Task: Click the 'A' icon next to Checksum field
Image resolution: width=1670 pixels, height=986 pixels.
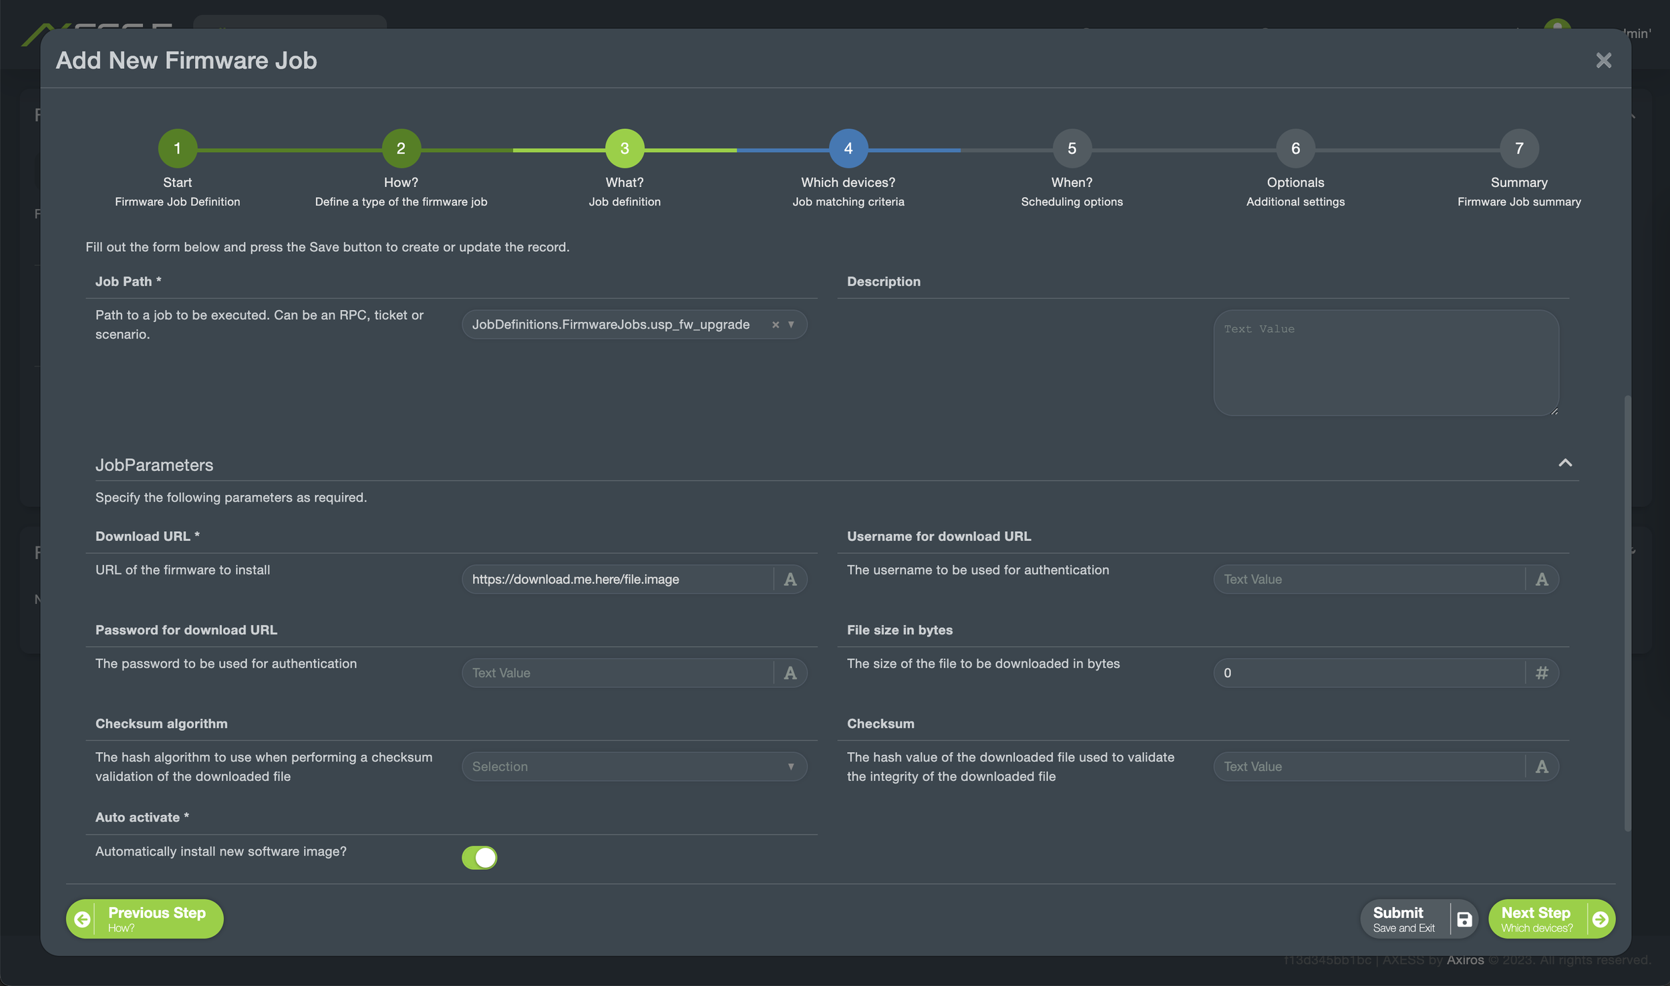Action: [1542, 766]
